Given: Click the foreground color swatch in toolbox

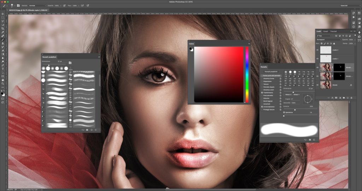Looking at the screenshot, I should tap(2, 94).
